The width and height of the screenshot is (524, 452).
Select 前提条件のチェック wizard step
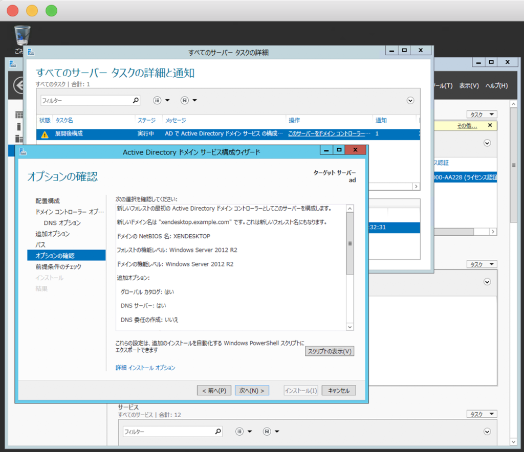(58, 267)
